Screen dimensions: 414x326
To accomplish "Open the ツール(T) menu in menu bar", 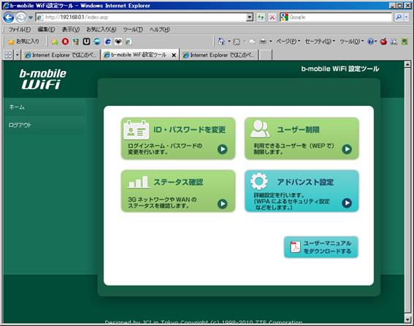I will click(133, 29).
